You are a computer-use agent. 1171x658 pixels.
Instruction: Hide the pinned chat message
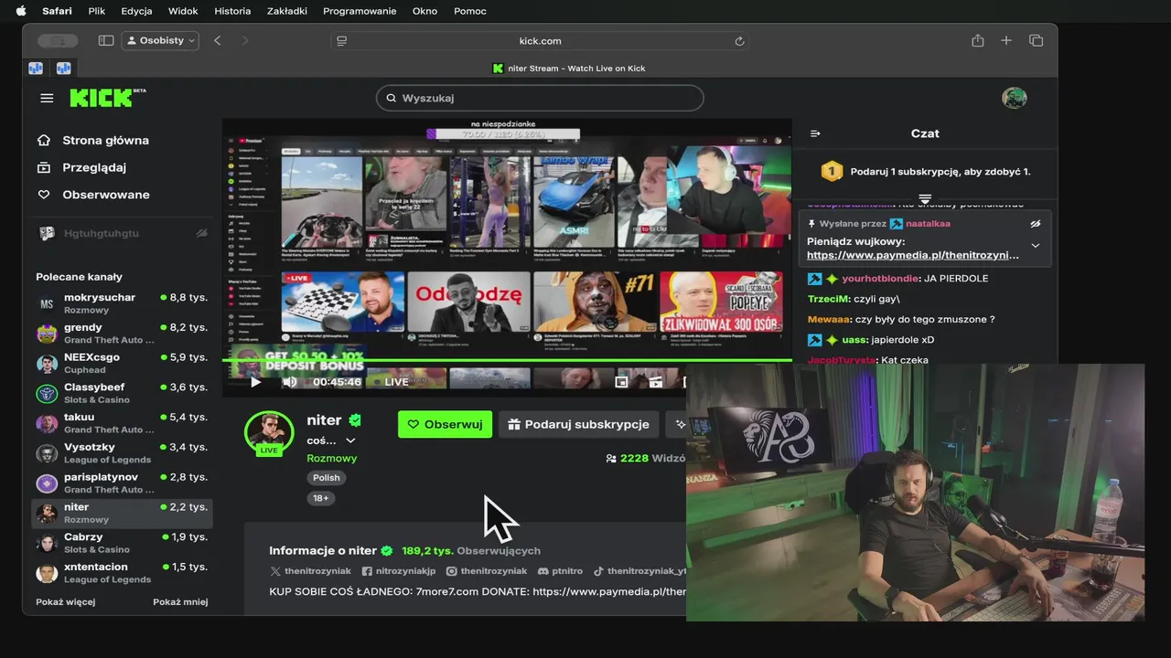[1036, 224]
